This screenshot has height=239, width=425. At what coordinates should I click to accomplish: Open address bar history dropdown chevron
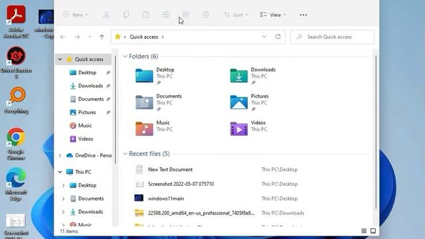point(264,37)
